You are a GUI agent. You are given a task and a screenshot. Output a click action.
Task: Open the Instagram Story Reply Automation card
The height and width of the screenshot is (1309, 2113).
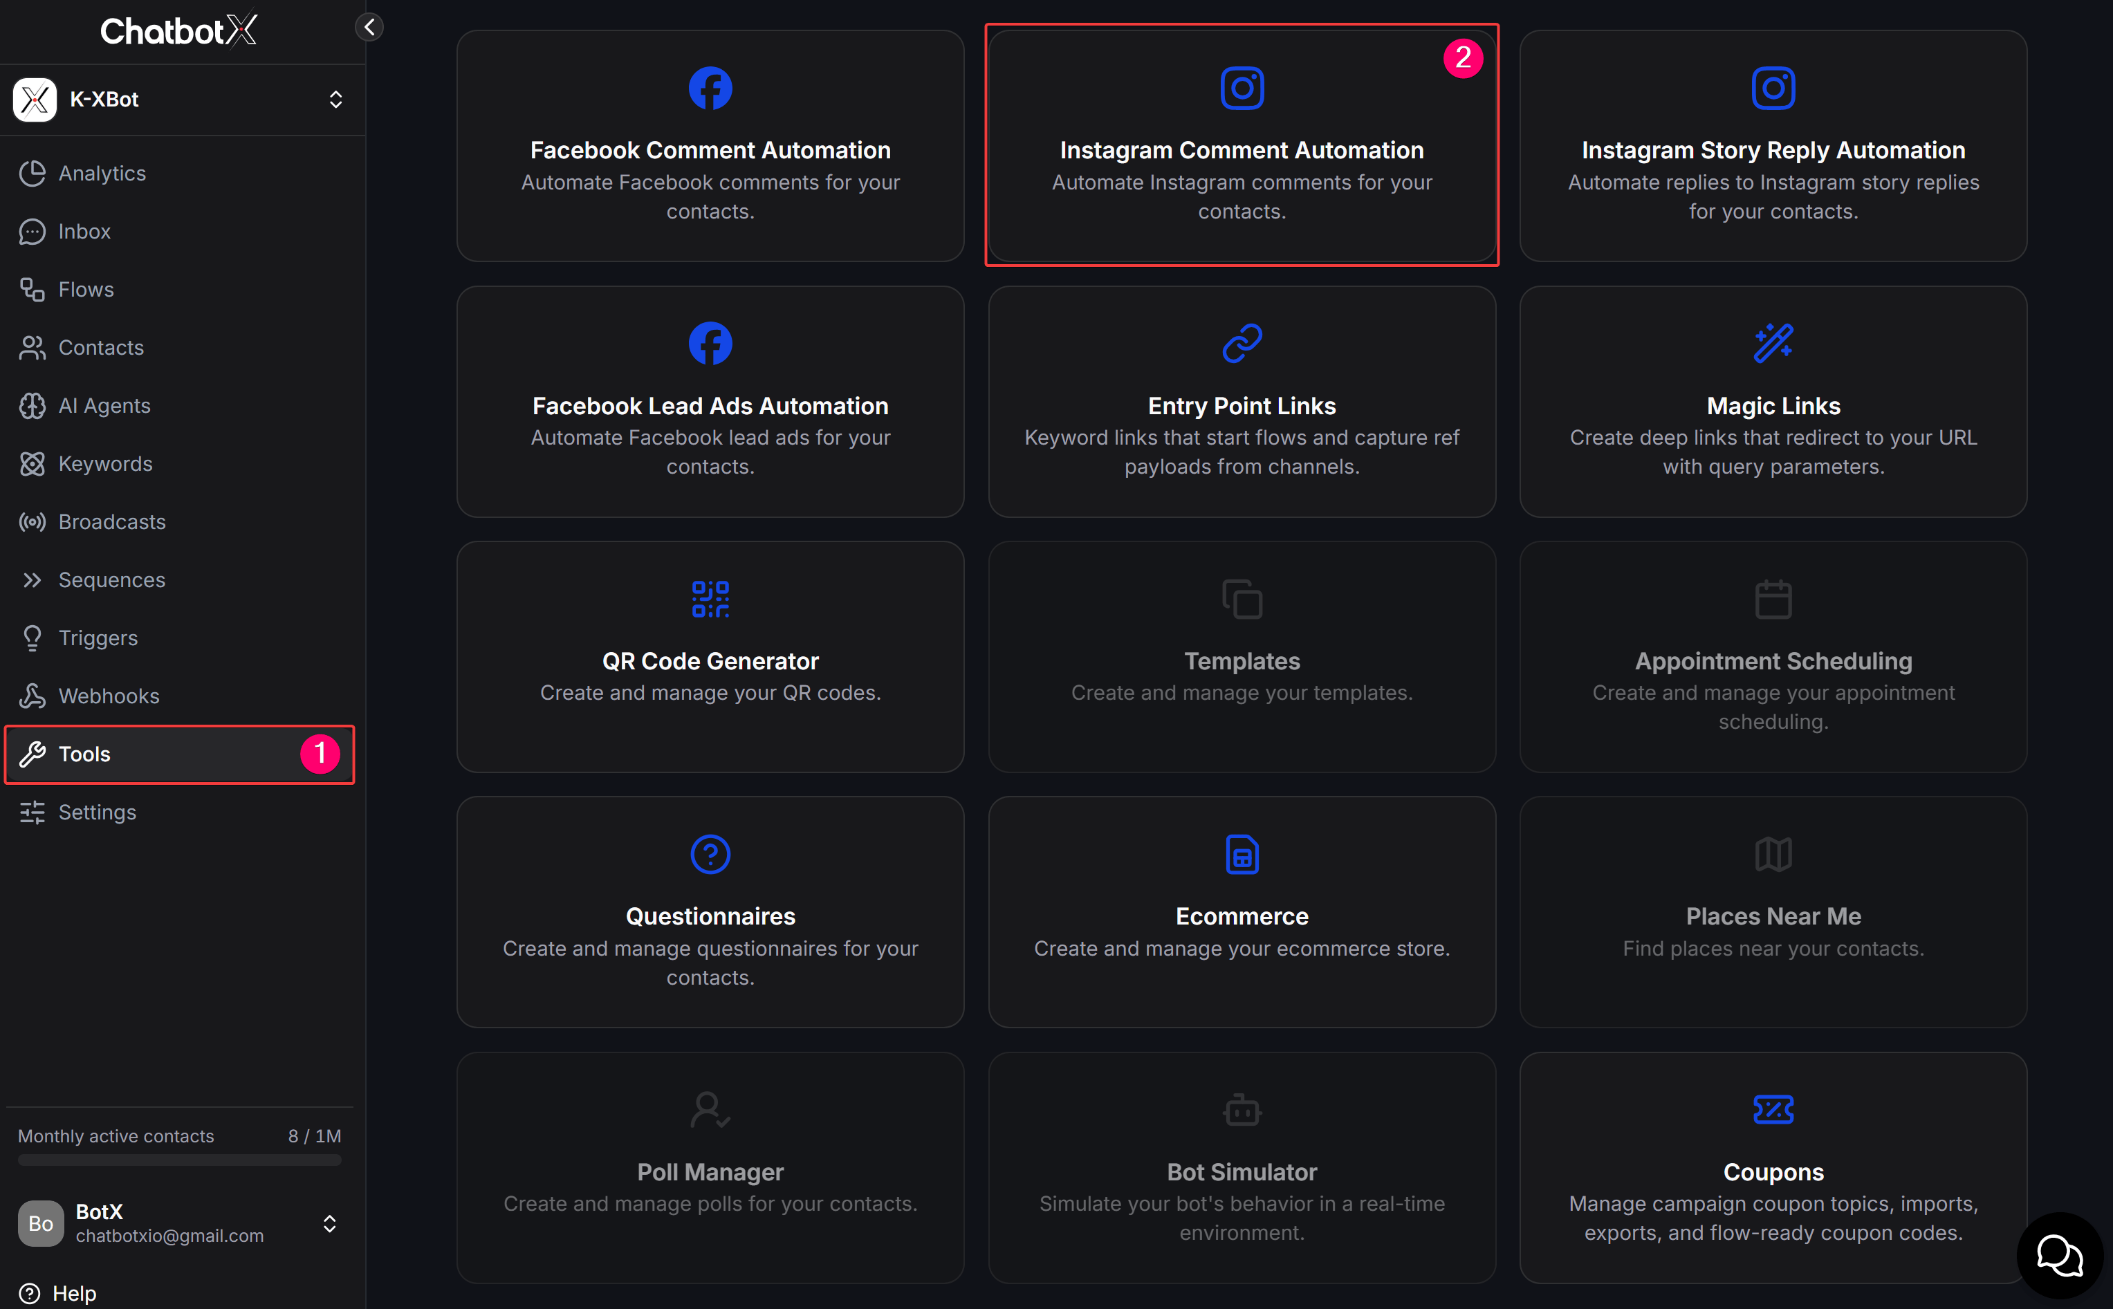(x=1773, y=145)
